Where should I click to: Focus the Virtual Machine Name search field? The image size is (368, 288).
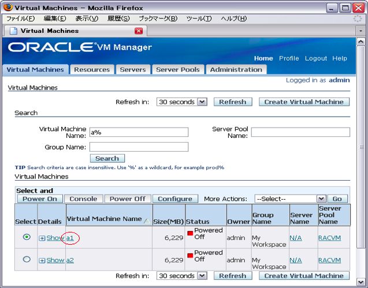coord(139,132)
